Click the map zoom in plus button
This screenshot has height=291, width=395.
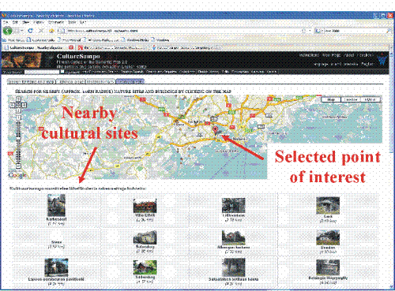point(18,118)
